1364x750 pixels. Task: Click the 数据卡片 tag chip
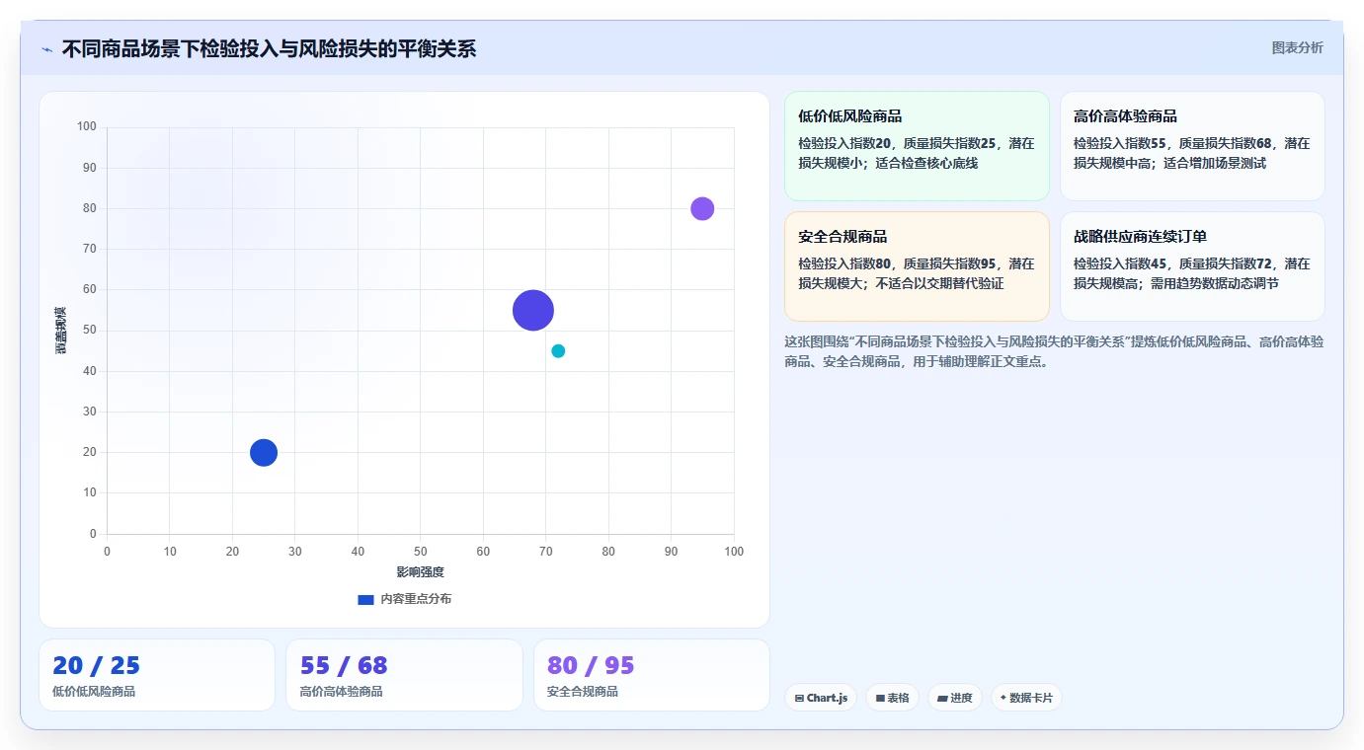coord(1026,698)
